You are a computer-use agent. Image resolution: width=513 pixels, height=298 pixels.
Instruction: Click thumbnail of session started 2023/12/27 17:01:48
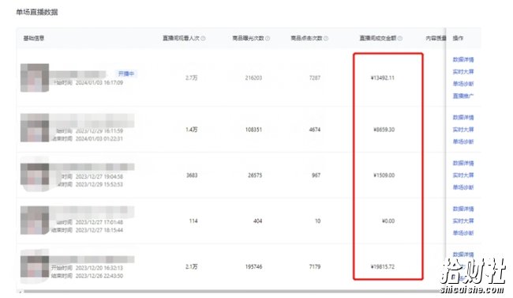(x=35, y=221)
